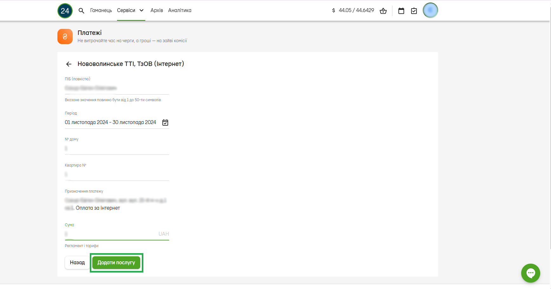This screenshot has width=551, height=289.
Task: Click the Платежі page heading
Action: point(90,33)
